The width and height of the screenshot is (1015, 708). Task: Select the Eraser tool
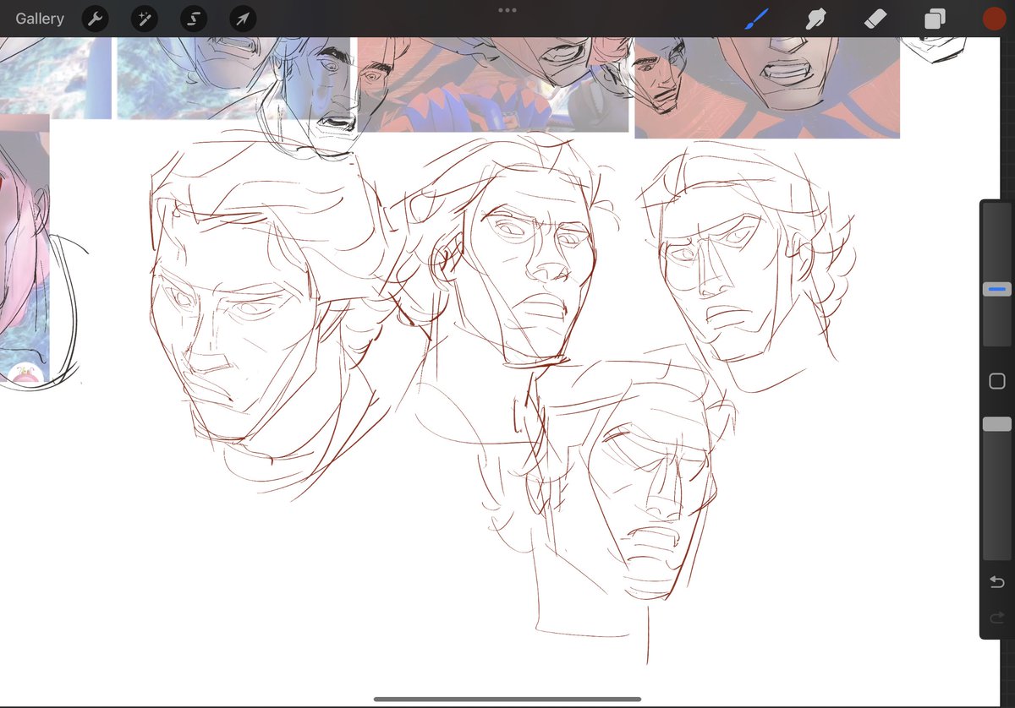[x=875, y=19]
